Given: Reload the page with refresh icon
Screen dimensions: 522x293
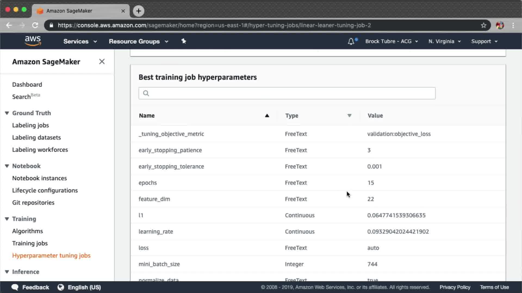Looking at the screenshot, I should click(x=35, y=25).
